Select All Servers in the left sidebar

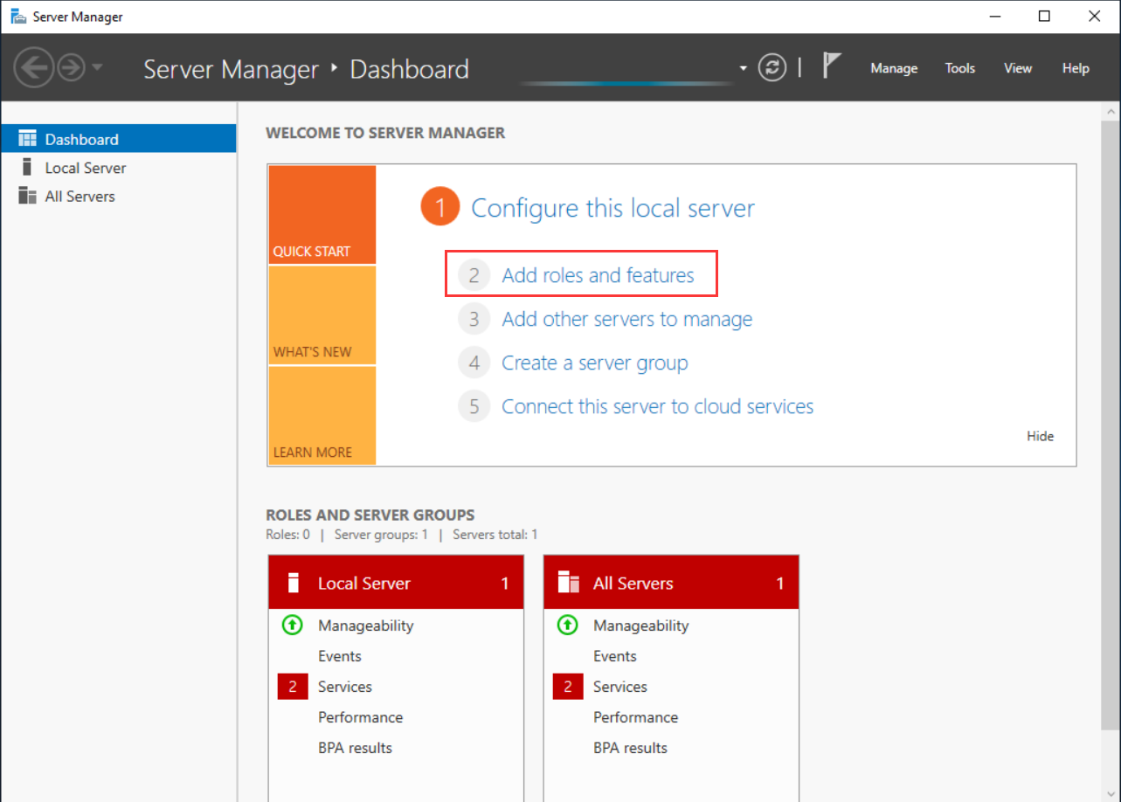pyautogui.click(x=80, y=197)
